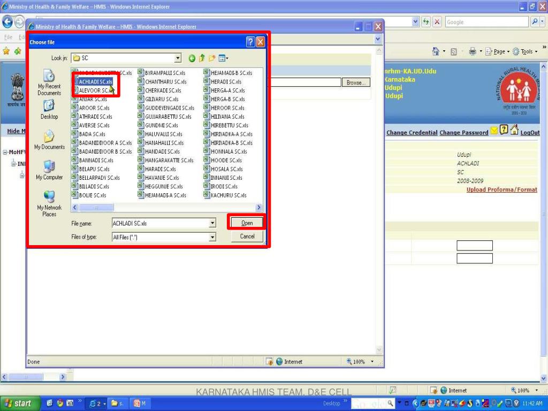Select the BADA SC.xls file
The image size is (548, 411).
89,134
